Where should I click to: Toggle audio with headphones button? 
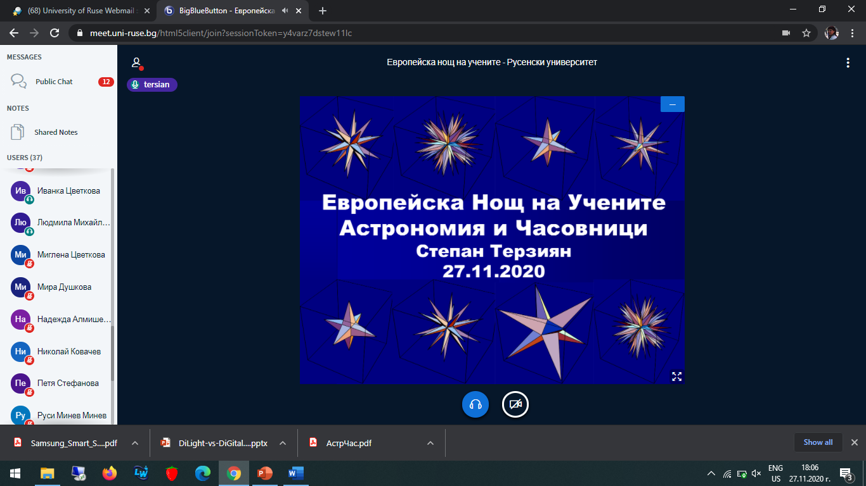click(475, 404)
